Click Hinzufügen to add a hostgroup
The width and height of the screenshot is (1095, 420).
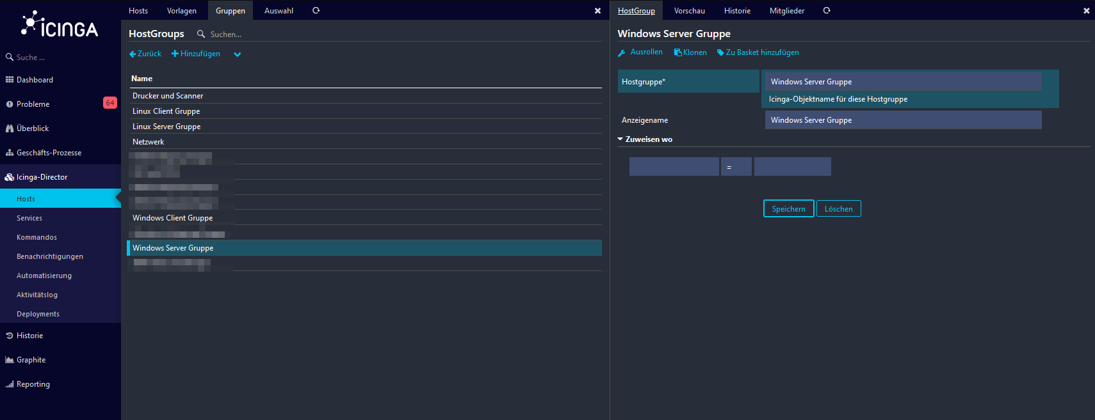196,54
